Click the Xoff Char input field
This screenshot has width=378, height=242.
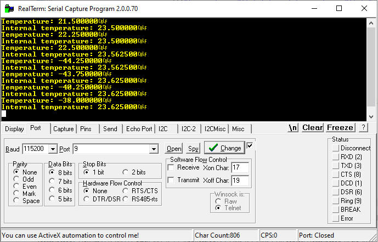[240, 181]
